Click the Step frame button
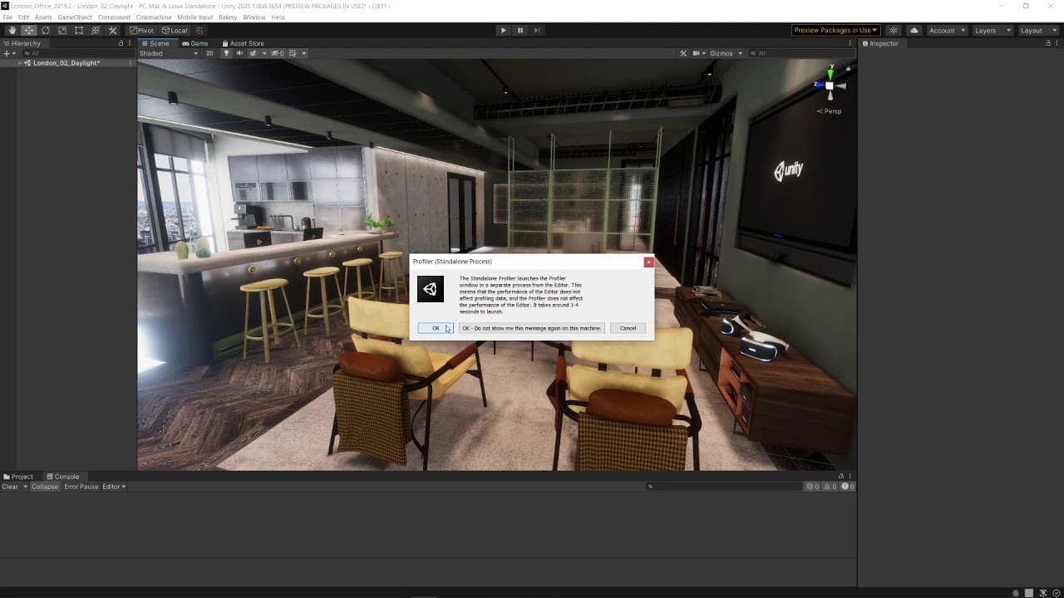1064x598 pixels. (x=537, y=31)
